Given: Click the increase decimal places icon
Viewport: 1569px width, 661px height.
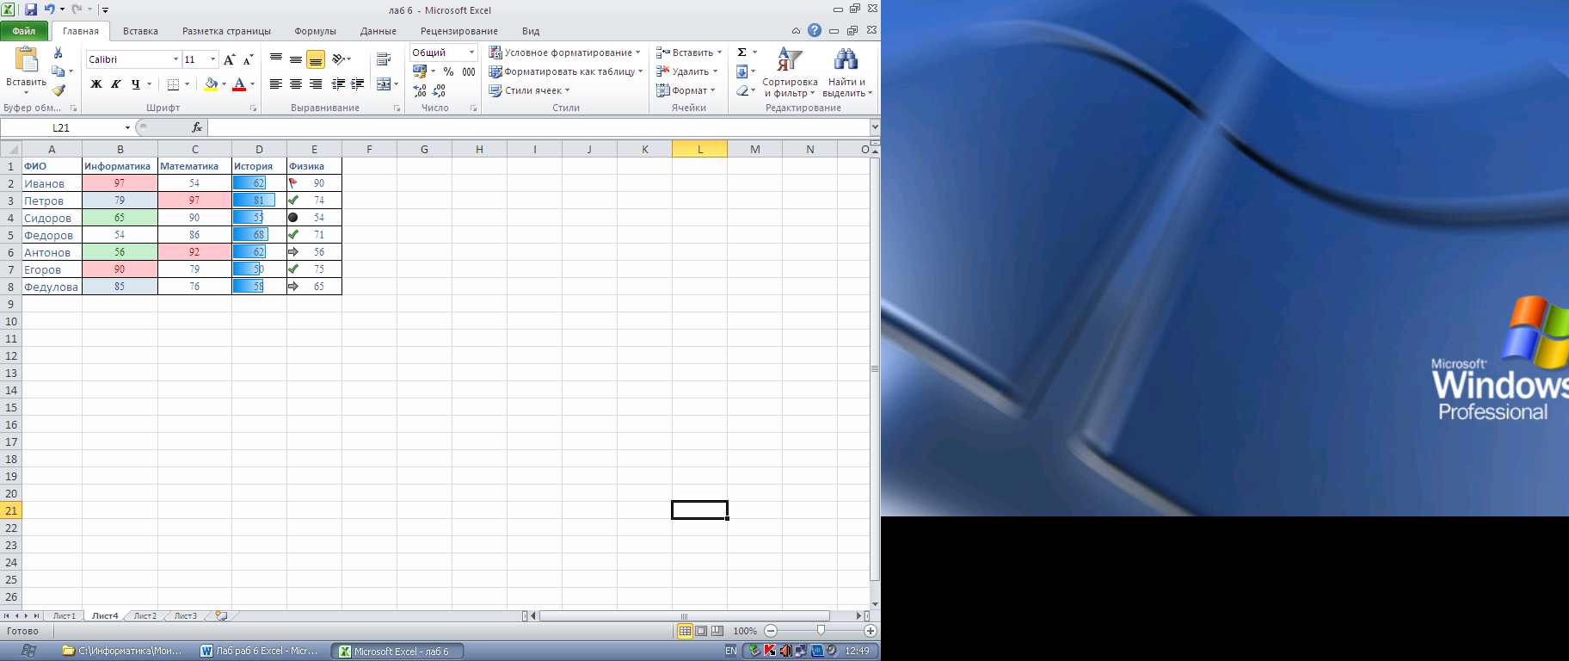Looking at the screenshot, I should pyautogui.click(x=420, y=90).
